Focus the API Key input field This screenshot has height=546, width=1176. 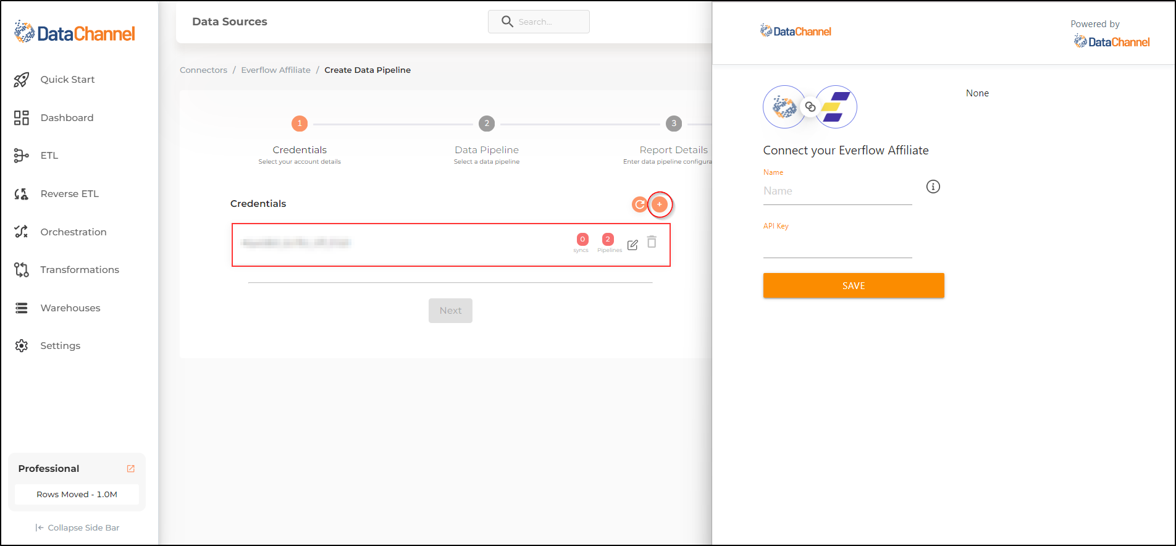pyautogui.click(x=838, y=245)
